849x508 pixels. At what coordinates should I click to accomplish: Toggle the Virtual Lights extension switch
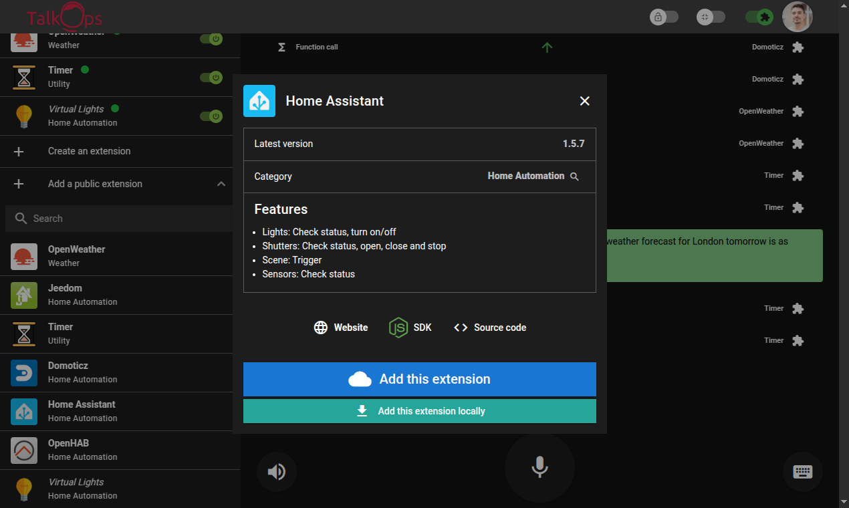click(x=211, y=116)
